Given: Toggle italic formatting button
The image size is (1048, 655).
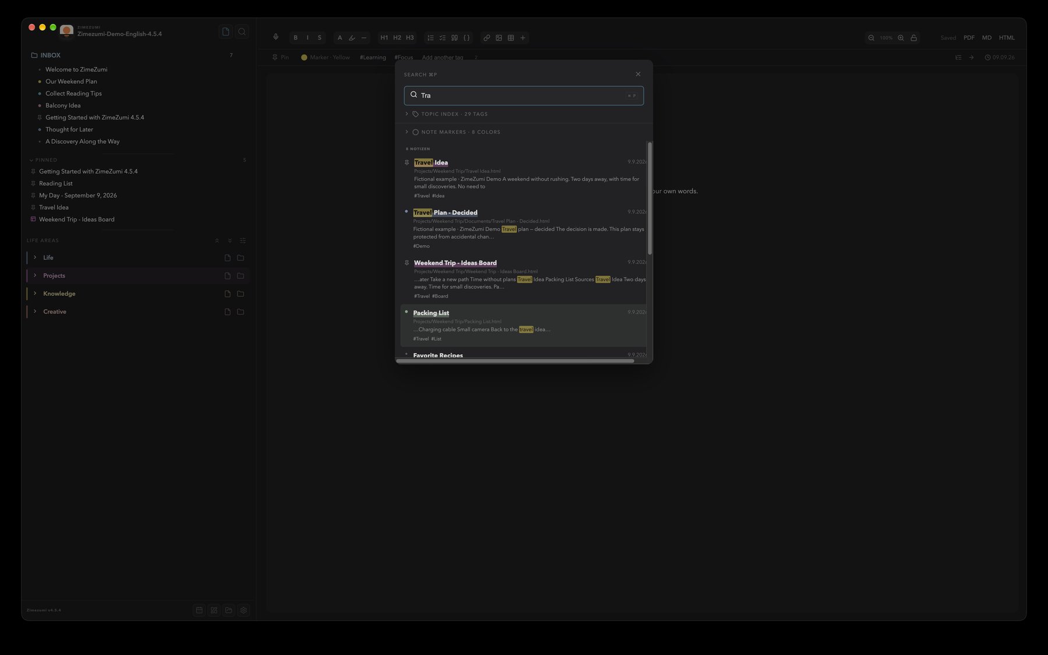Looking at the screenshot, I should [x=307, y=37].
